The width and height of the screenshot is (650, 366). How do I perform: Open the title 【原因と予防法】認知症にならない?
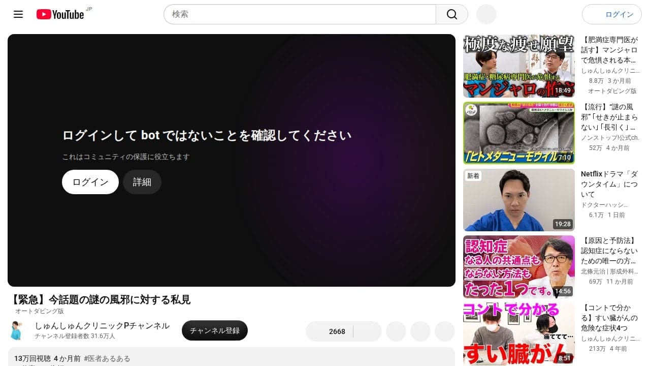click(609, 251)
